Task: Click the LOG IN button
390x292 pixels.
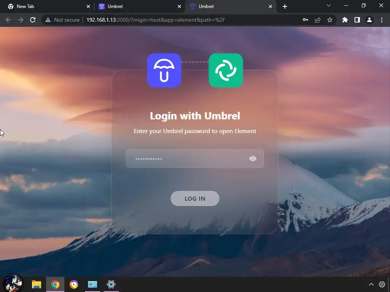Action: (x=195, y=198)
